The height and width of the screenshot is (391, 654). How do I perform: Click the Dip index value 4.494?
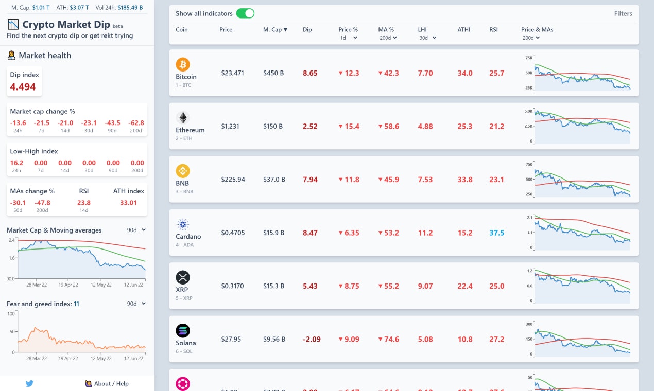coord(23,87)
